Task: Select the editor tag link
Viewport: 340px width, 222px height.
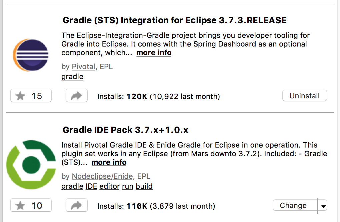Action: coord(110,186)
